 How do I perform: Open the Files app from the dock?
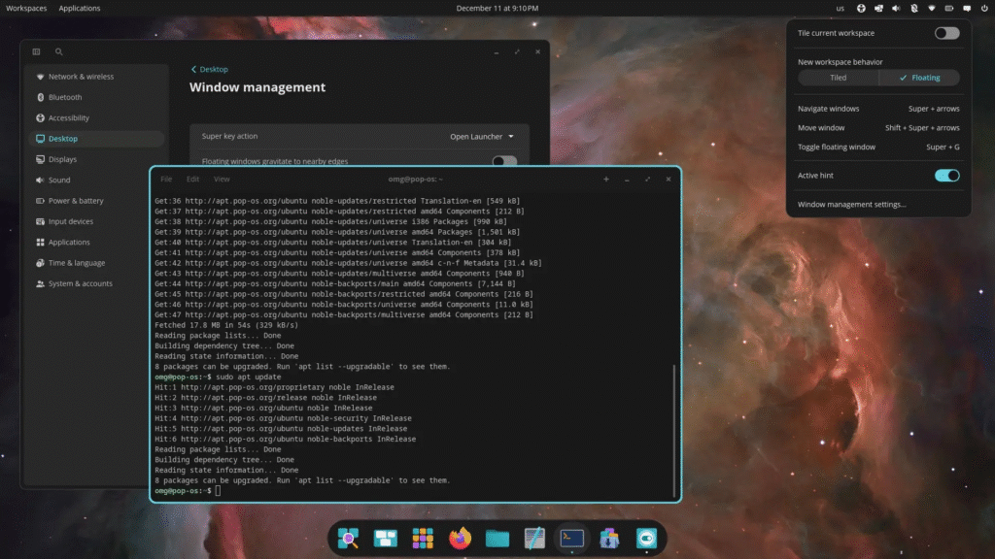[x=497, y=538]
